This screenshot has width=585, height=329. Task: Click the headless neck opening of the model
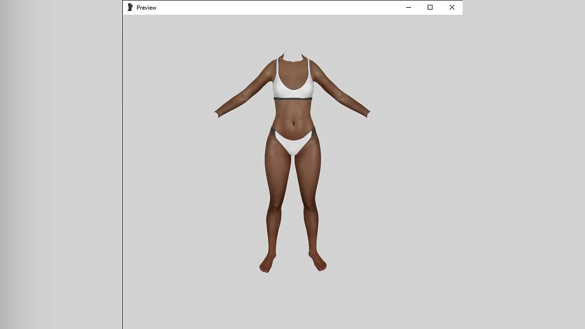click(292, 61)
